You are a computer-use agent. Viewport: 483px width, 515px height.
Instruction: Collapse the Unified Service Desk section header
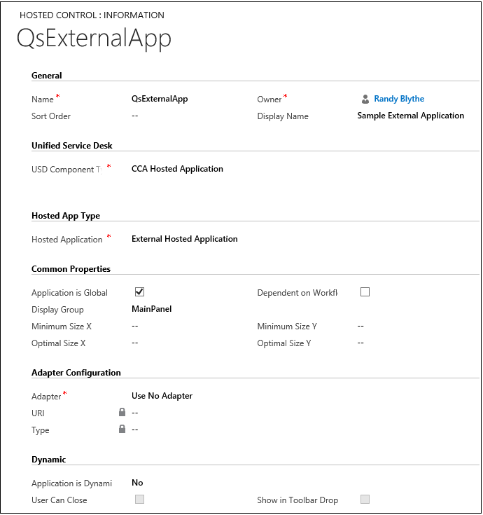click(x=72, y=146)
